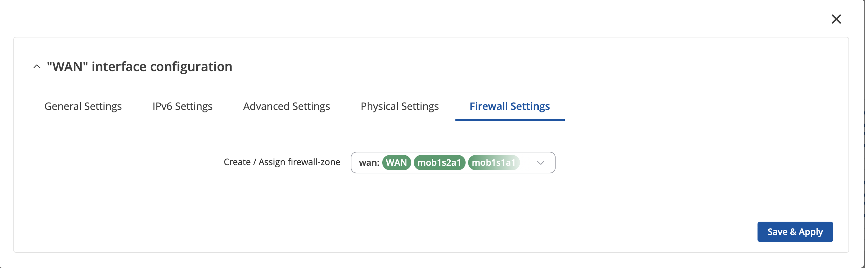Click the blue underline beneath Firewall Settings
865x268 pixels.
[x=510, y=120]
